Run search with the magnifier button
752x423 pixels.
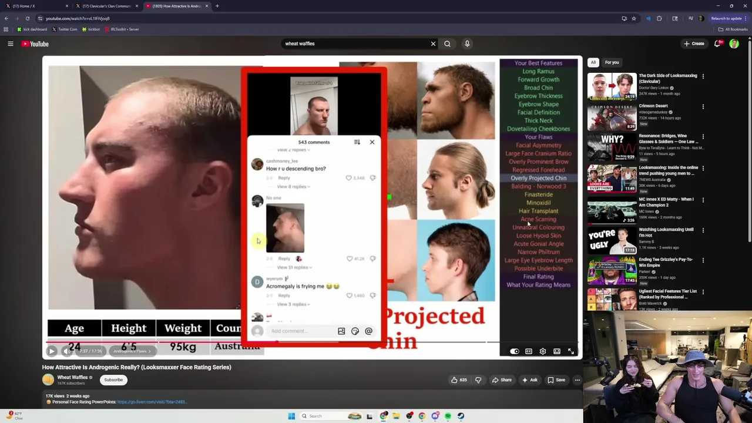click(x=447, y=43)
